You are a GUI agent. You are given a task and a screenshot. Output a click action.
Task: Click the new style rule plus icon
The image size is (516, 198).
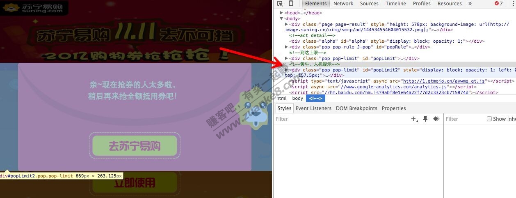pos(414,119)
